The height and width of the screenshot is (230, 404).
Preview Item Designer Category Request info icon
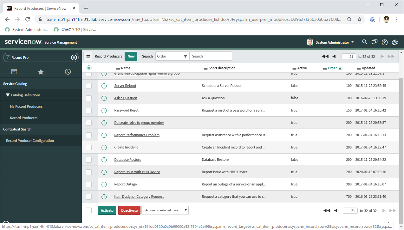[x=104, y=197]
